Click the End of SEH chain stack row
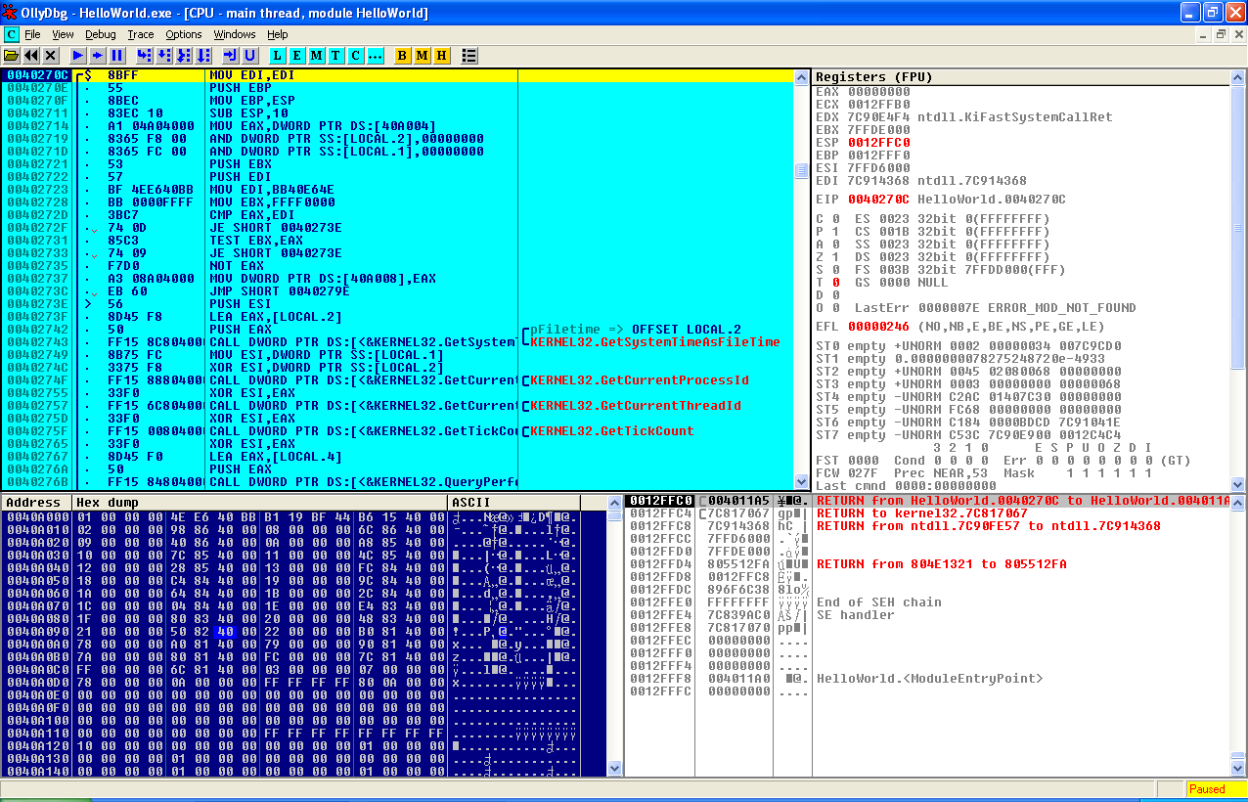The width and height of the screenshot is (1248, 802). click(879, 602)
